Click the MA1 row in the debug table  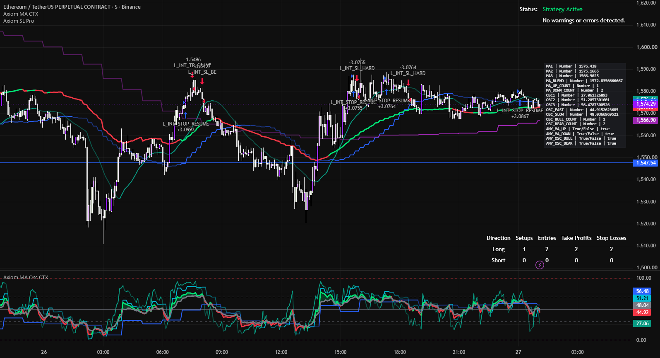point(571,66)
